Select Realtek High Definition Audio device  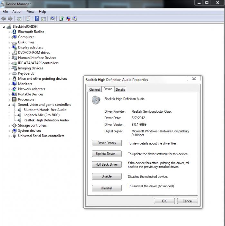click(46, 120)
